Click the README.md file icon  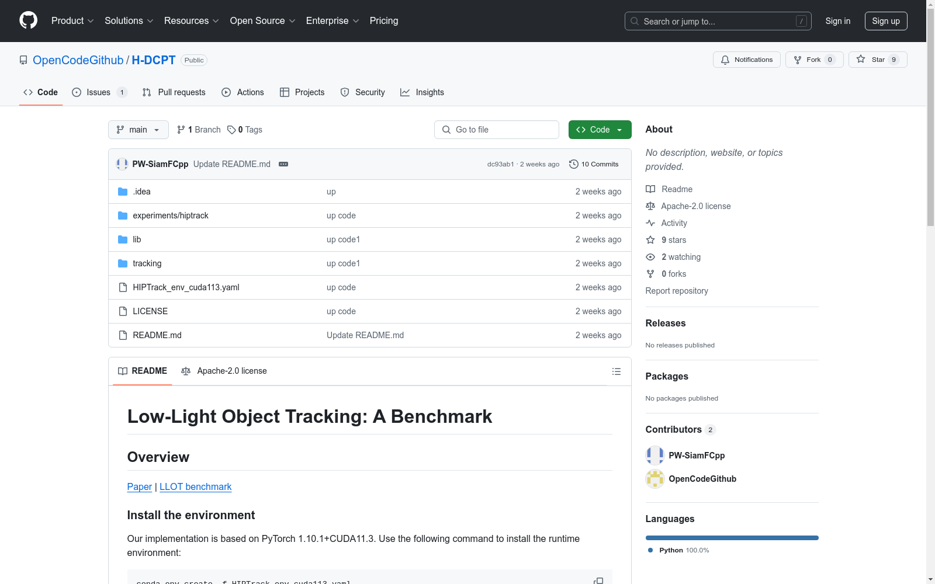[123, 335]
